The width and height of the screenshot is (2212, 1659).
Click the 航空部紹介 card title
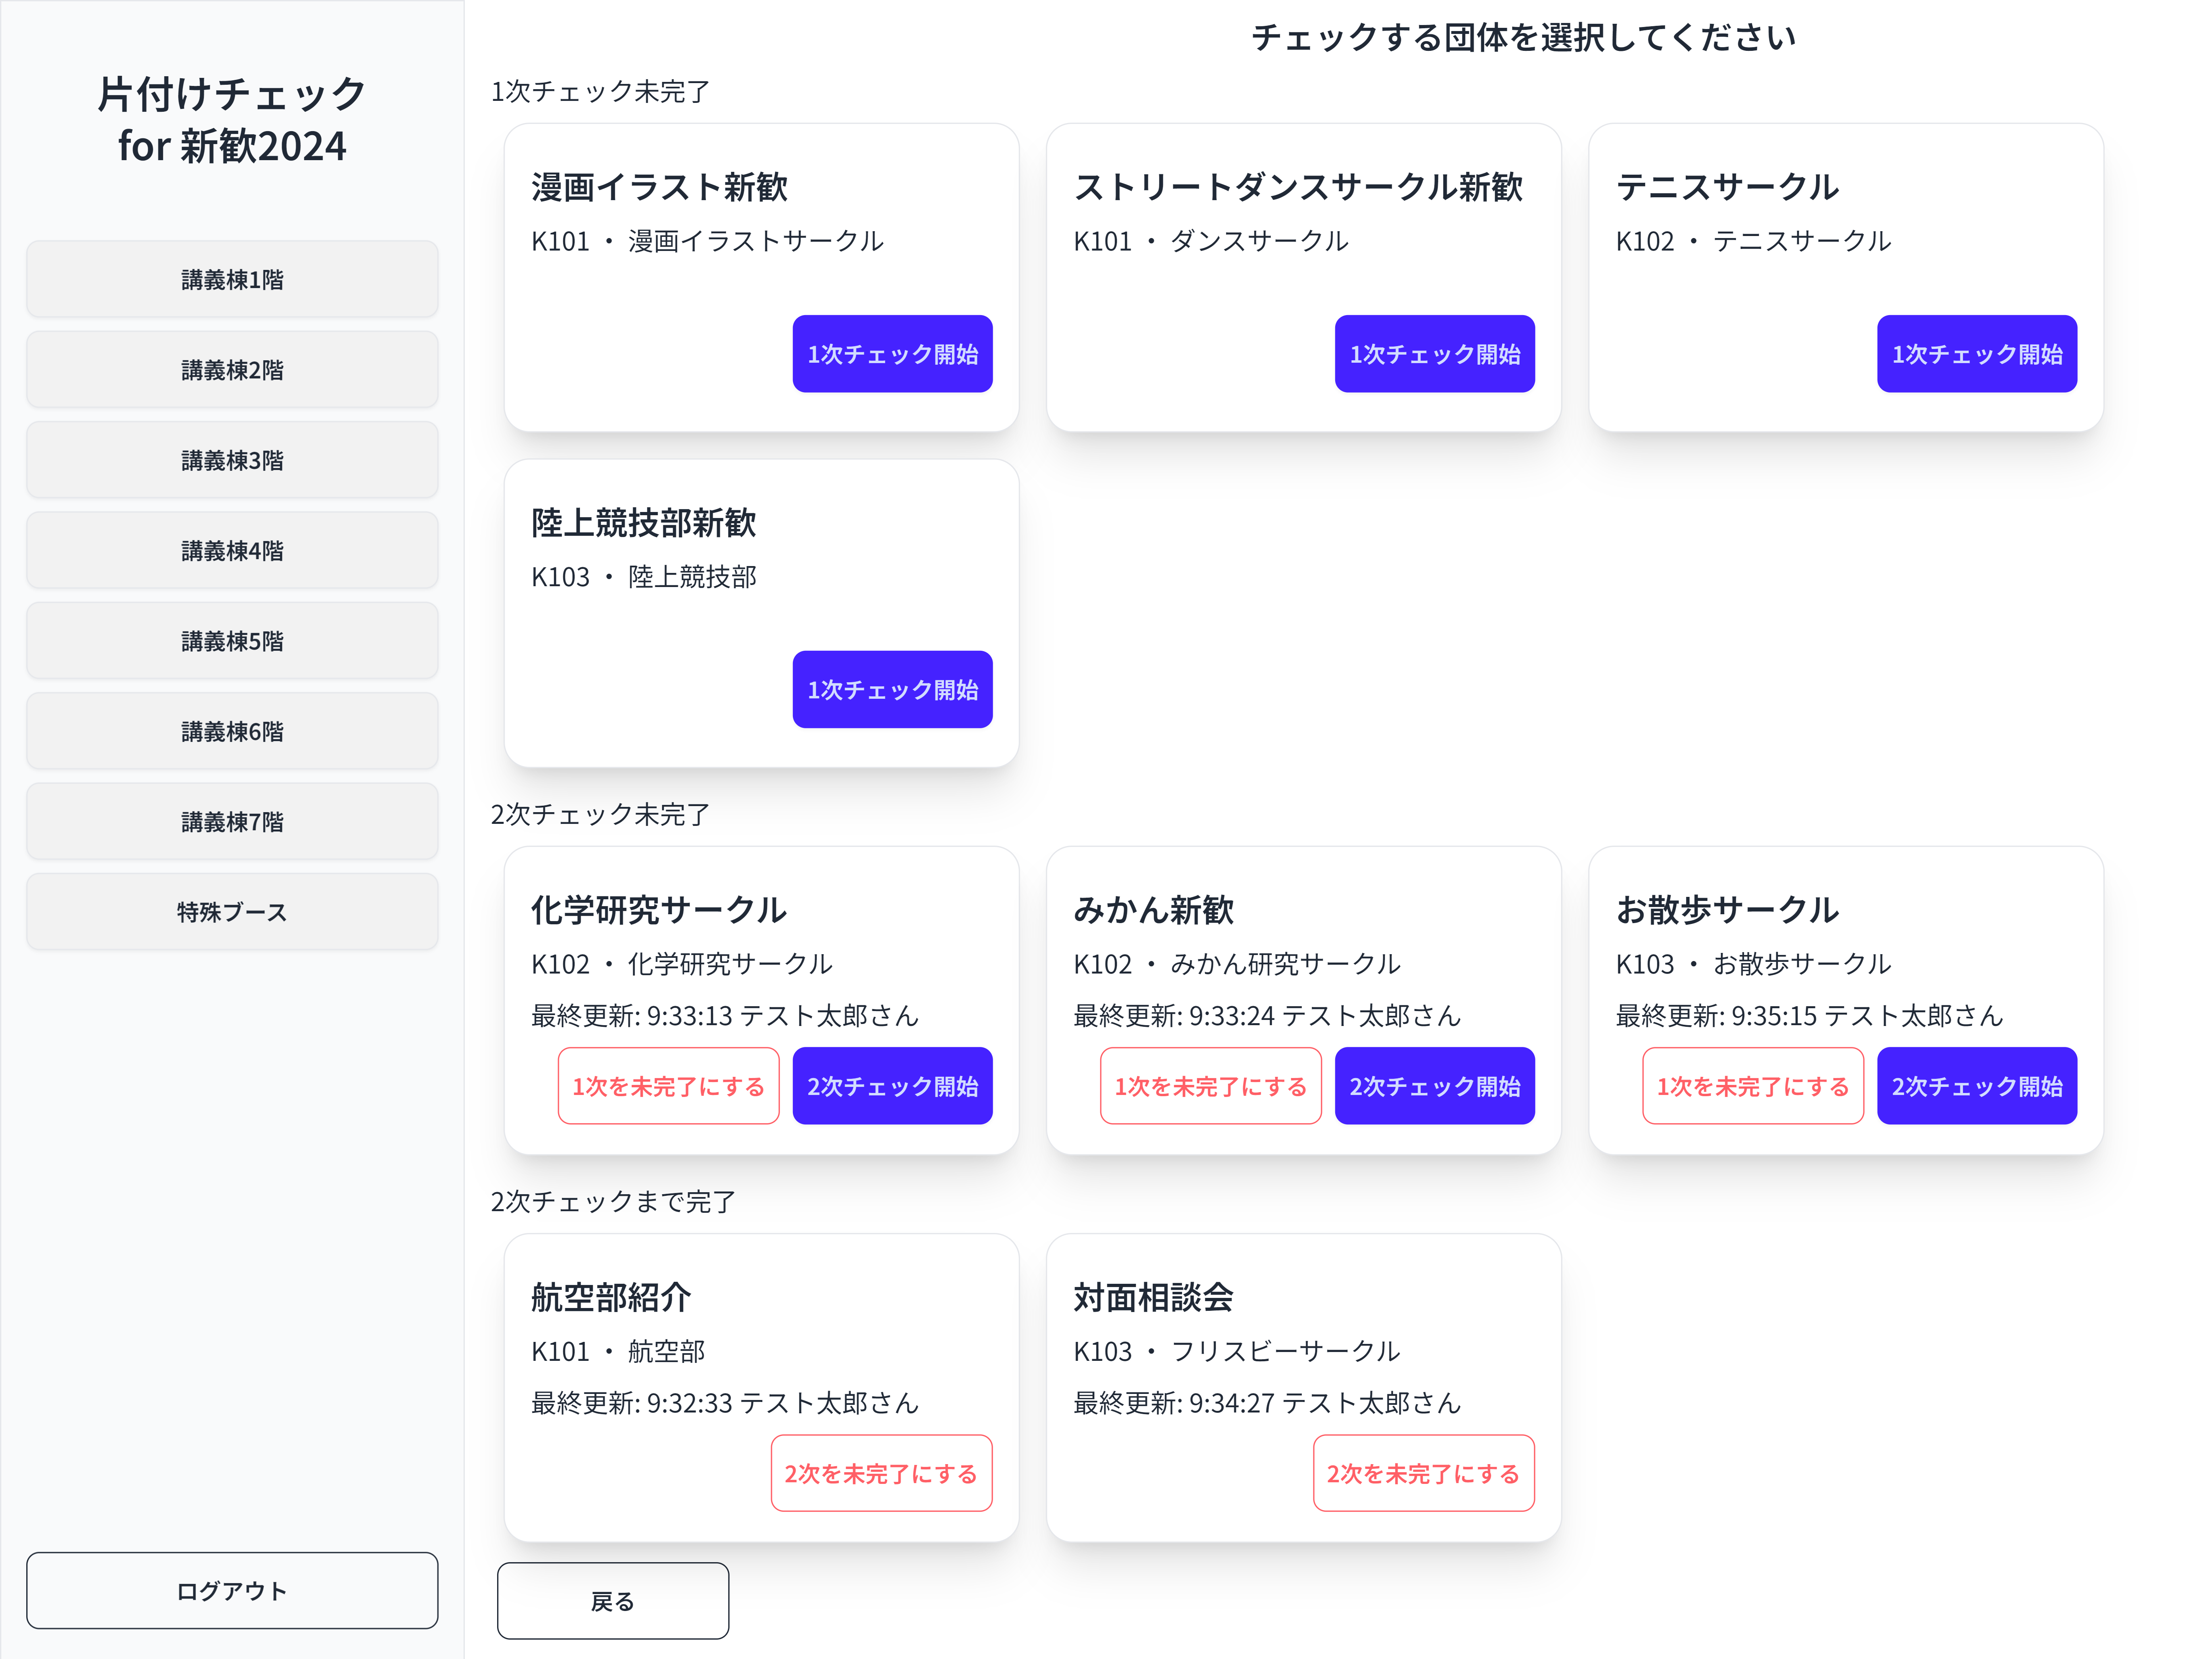[611, 1297]
